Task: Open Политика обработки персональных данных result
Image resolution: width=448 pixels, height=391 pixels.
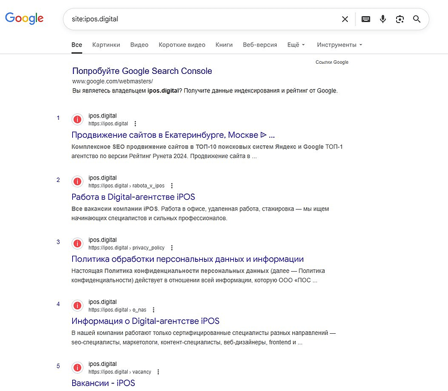Action: (187, 259)
